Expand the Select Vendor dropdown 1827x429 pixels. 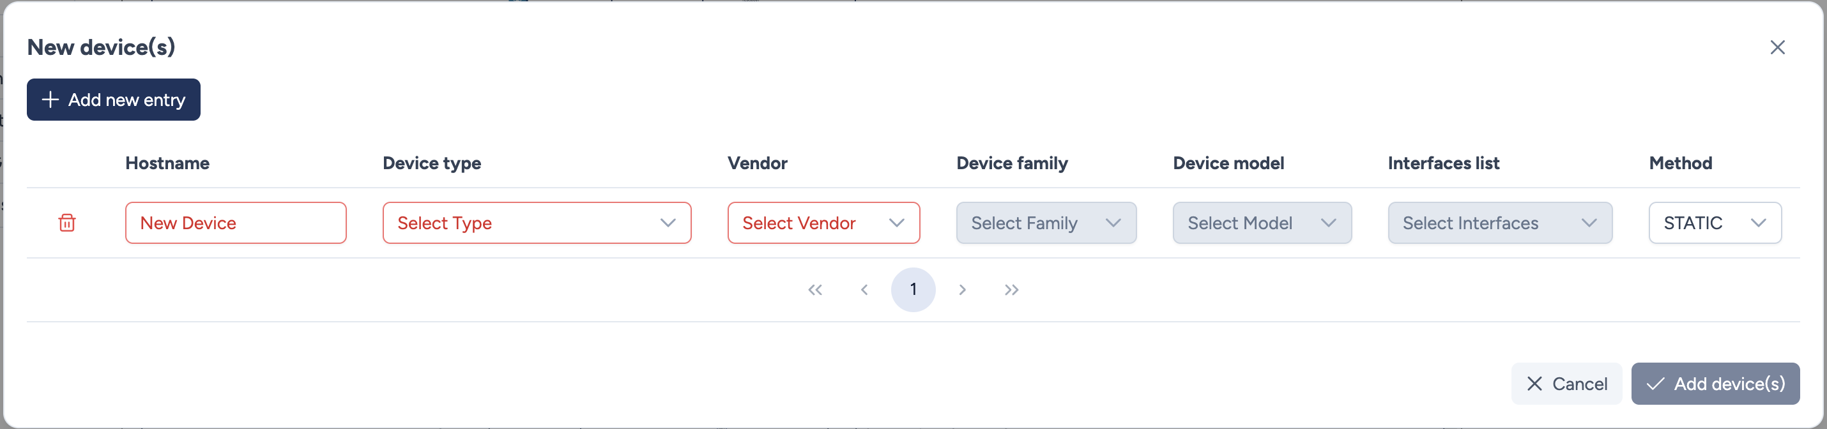click(823, 223)
